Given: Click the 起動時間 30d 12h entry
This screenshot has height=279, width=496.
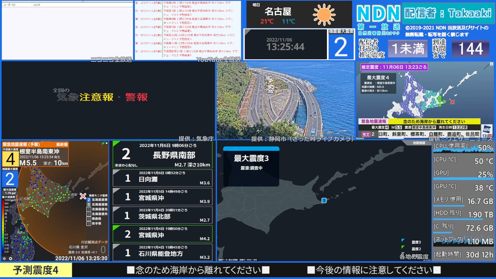Looking at the screenshot, I should (463, 255).
